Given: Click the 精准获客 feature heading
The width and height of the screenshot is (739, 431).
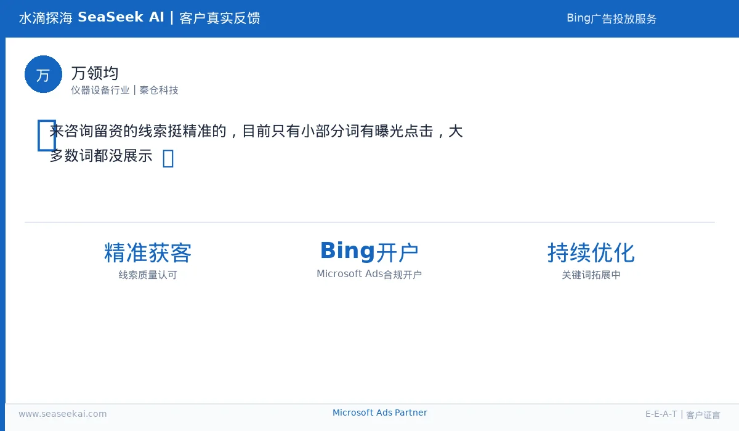Looking at the screenshot, I should click(147, 253).
